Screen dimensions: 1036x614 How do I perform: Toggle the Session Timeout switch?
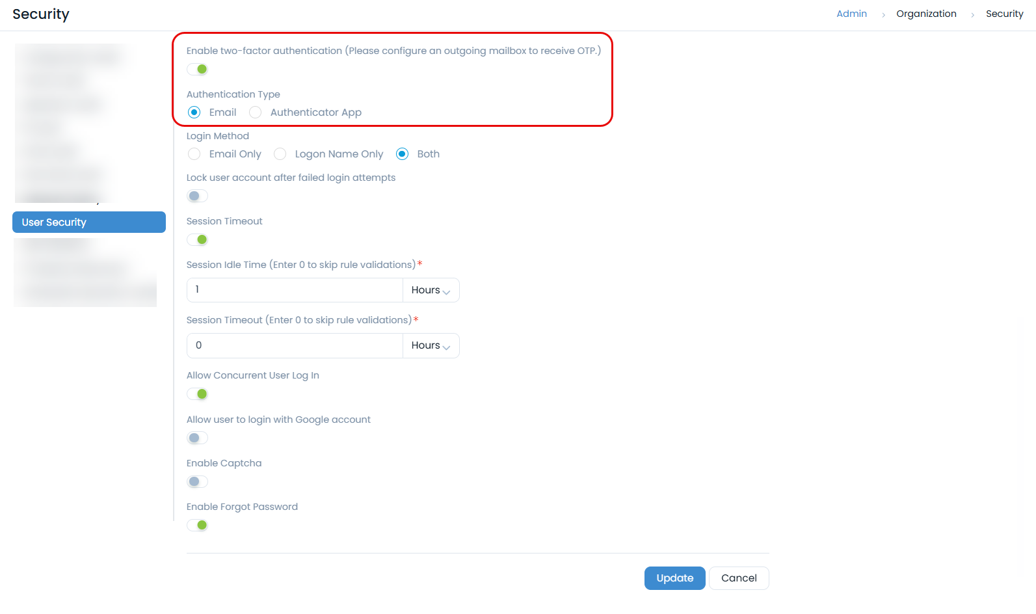pos(197,239)
